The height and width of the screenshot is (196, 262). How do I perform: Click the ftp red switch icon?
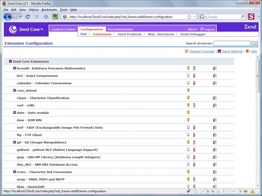click(x=194, y=135)
